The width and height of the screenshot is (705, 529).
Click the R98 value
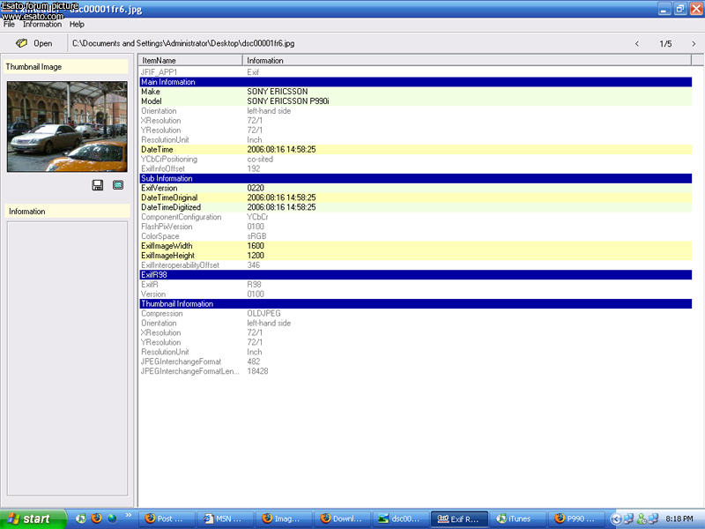click(x=254, y=284)
